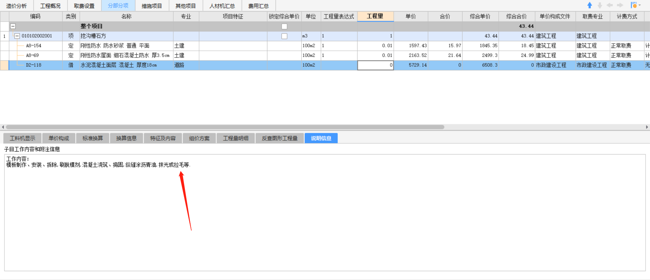Click the 计费方式 column header
The image size is (650, 280).
pos(627,17)
